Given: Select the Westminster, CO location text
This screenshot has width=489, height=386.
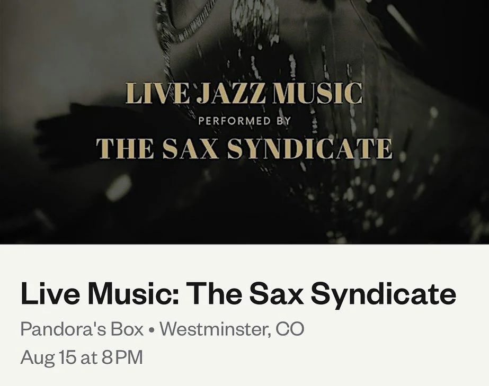Looking at the screenshot, I should tap(232, 329).
